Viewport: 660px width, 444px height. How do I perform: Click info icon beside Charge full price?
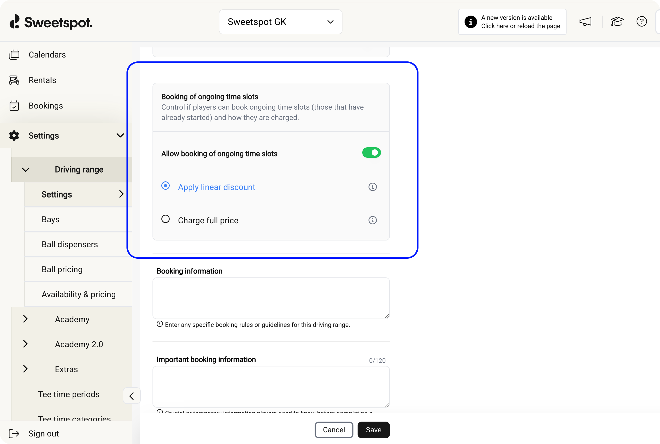point(372,220)
